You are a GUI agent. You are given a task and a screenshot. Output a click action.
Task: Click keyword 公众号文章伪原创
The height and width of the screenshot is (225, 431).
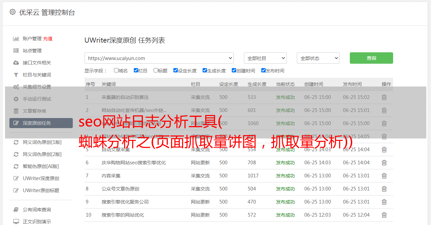120,189
